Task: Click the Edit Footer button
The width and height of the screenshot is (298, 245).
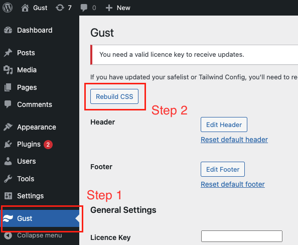Action: (x=223, y=169)
